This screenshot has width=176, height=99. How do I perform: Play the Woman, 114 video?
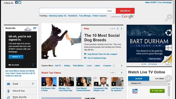62,84
